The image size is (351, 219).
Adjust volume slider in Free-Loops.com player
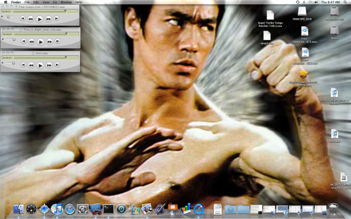9,17
